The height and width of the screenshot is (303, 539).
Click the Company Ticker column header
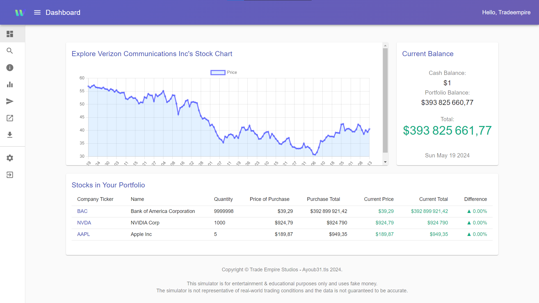point(95,199)
